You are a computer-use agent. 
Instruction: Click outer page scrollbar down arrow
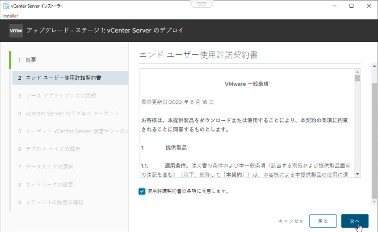click(x=374, y=202)
